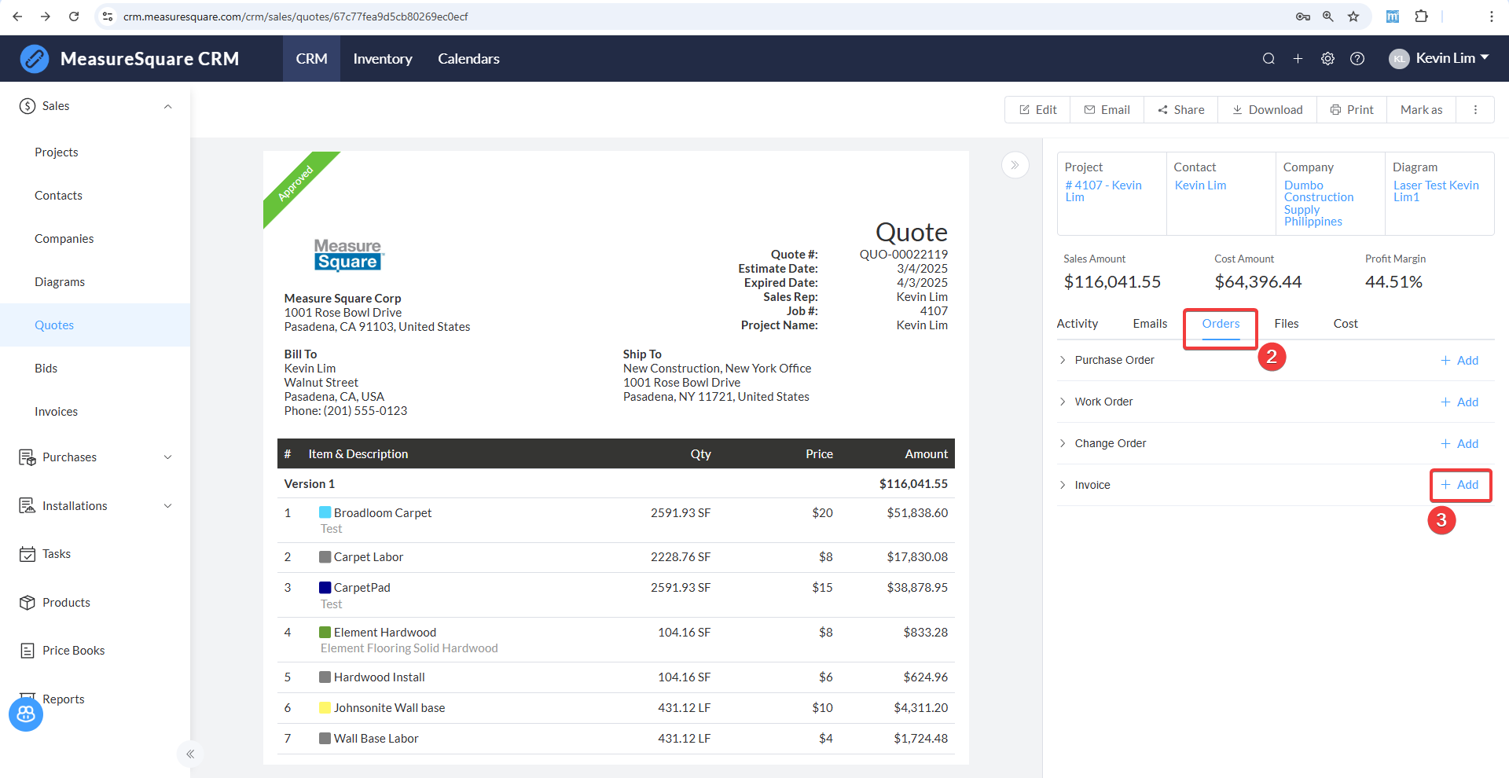
Task: Click the Edit button
Action: pyautogui.click(x=1037, y=110)
